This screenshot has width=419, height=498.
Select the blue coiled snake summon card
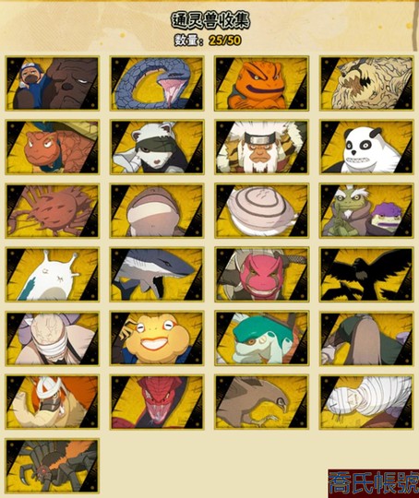pos(157,83)
